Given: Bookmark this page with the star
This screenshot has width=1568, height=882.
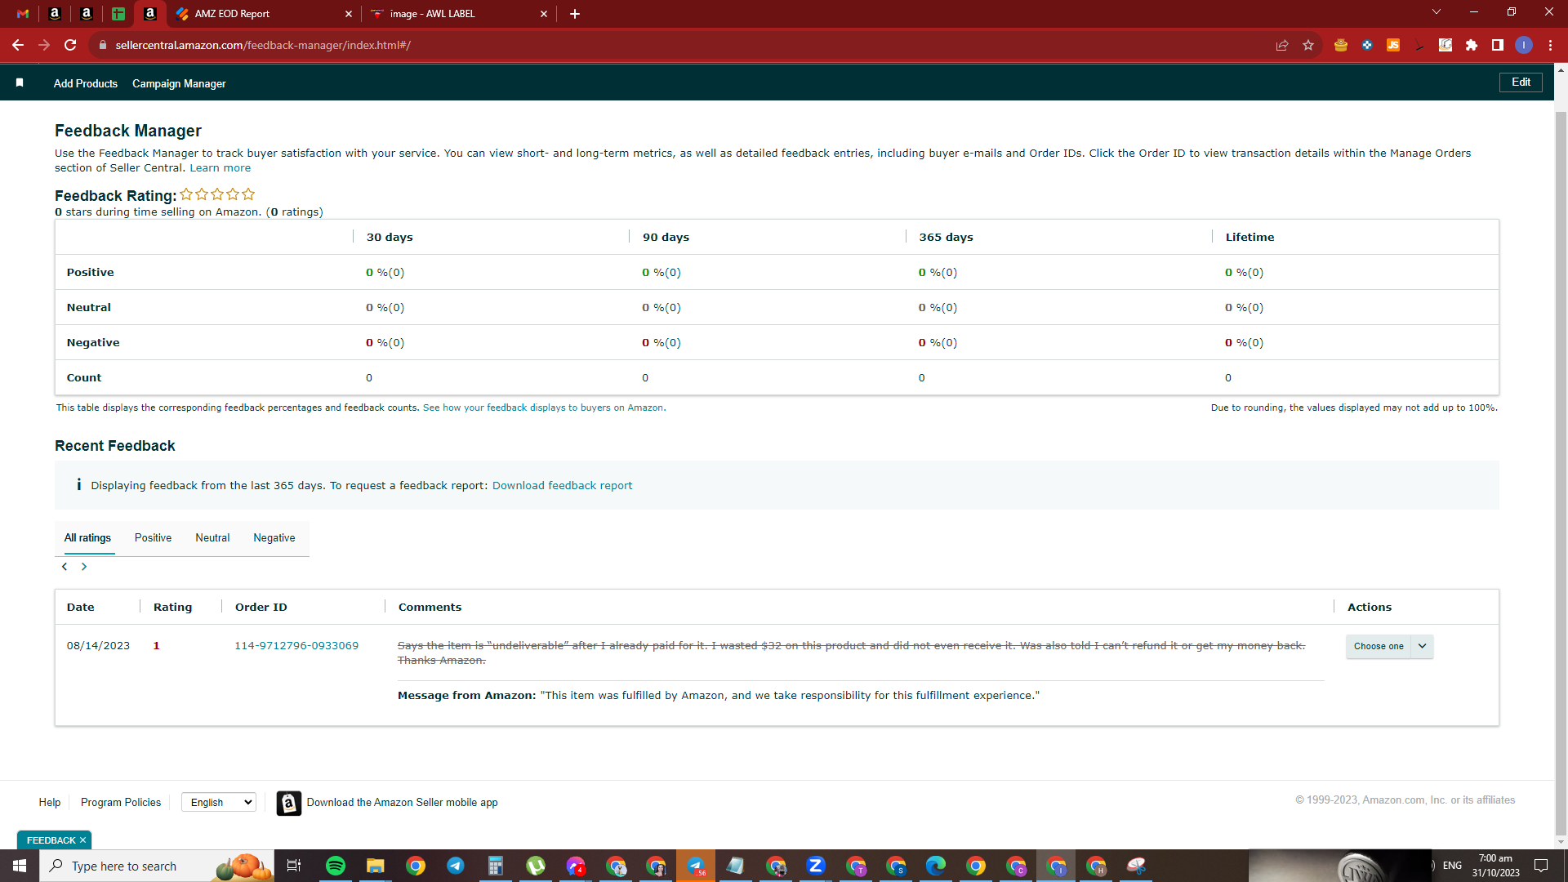Looking at the screenshot, I should pos(1308,46).
